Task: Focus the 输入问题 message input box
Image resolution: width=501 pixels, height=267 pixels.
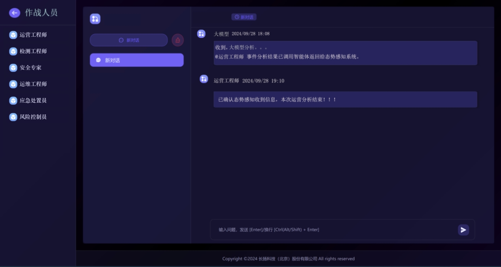Action: (332, 230)
